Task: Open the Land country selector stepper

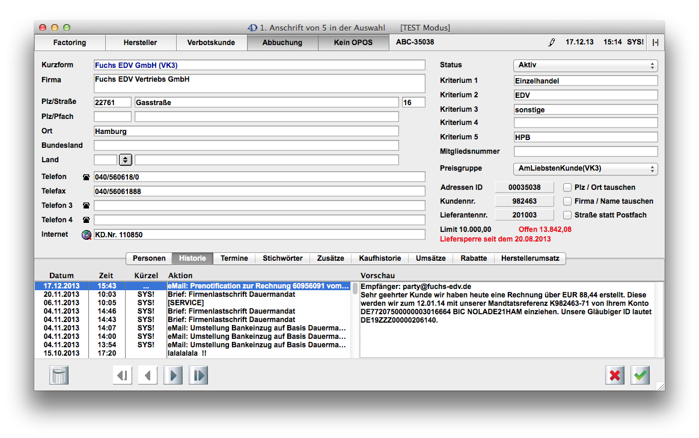Action: [125, 160]
